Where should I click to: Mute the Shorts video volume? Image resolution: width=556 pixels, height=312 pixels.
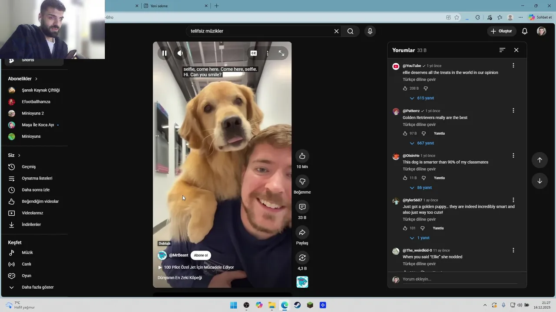tap(180, 53)
